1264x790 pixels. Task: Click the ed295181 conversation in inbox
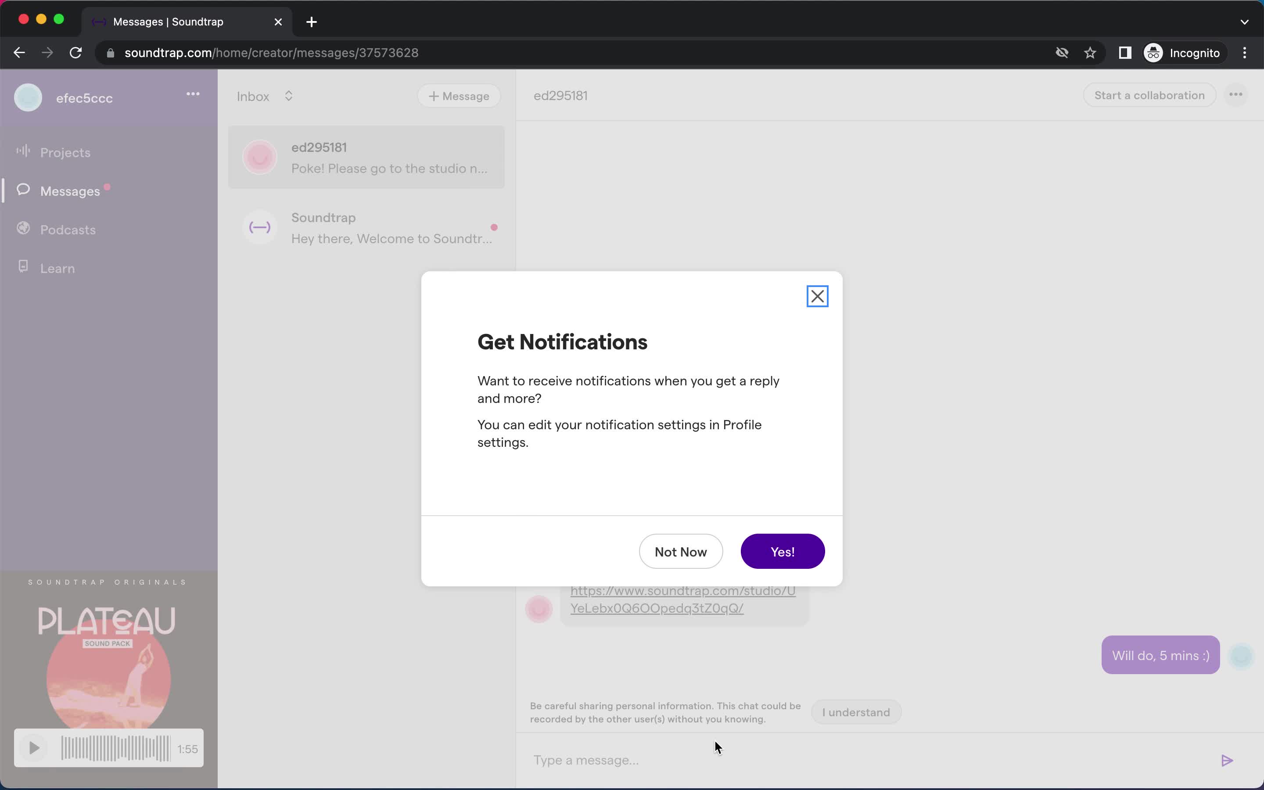(x=367, y=158)
